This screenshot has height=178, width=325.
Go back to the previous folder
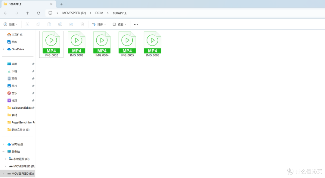[x=6, y=13]
